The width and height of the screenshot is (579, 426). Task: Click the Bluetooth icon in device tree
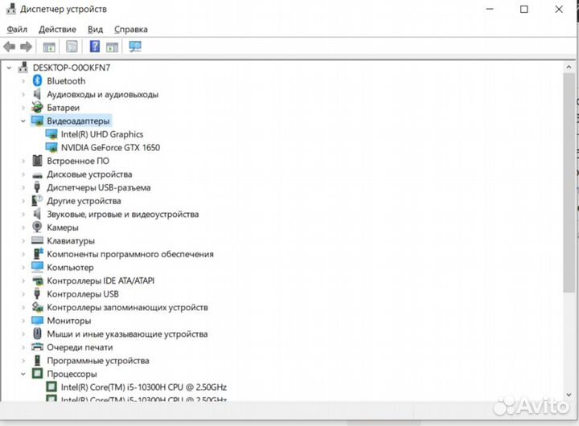coord(38,81)
